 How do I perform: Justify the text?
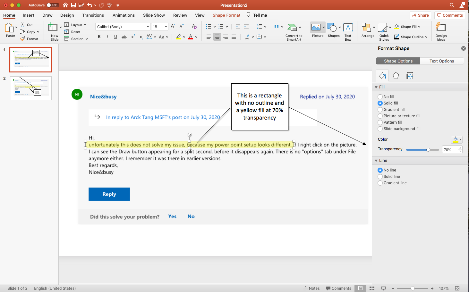(234, 37)
